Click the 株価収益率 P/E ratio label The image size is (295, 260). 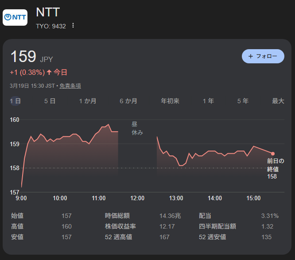pyautogui.click(x=120, y=226)
